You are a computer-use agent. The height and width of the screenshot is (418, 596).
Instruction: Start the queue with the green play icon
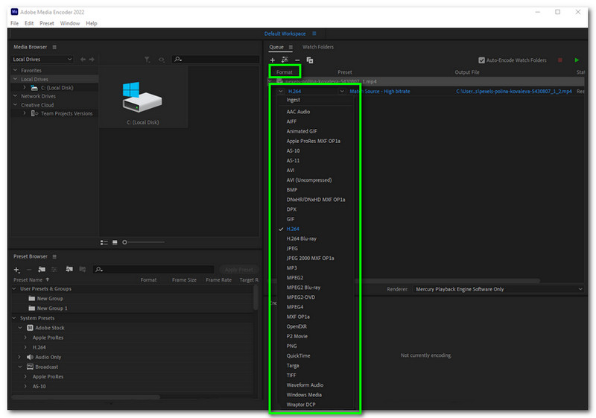(x=576, y=60)
